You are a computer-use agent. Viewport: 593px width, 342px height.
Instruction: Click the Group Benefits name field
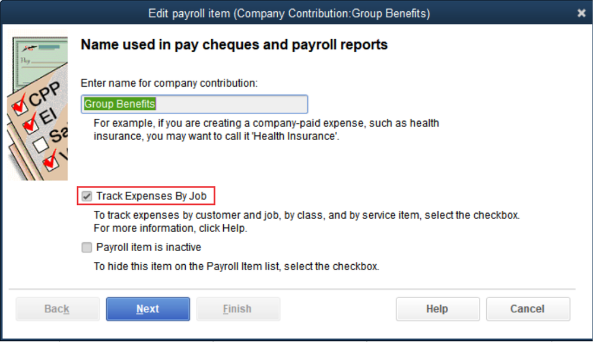(x=194, y=104)
